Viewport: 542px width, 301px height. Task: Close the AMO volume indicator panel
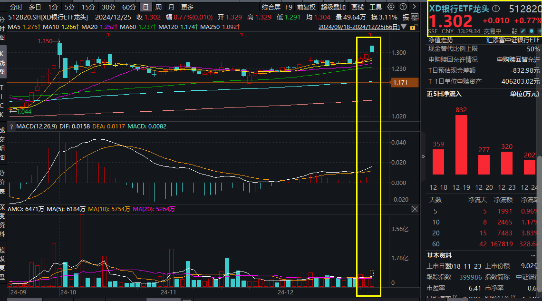(415, 209)
